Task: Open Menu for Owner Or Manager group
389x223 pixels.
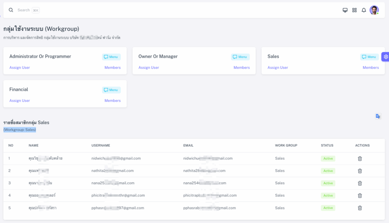Action: click(x=240, y=57)
